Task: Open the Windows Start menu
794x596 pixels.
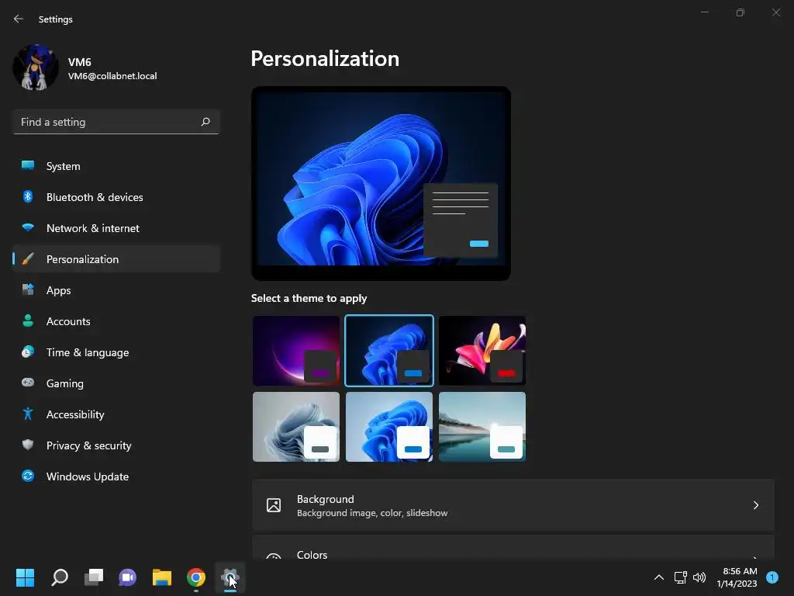Action: (25, 577)
